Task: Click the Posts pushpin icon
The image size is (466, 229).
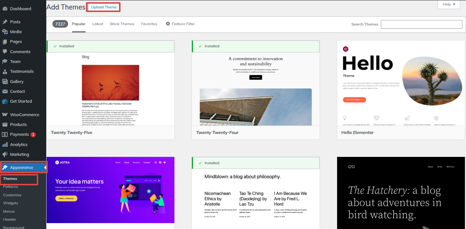Action: click(5, 22)
